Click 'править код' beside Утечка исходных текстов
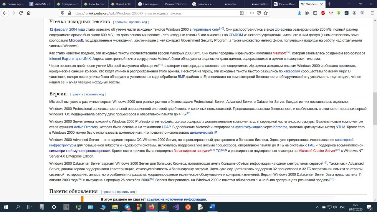This screenshot has width=377, height=212. (x=138, y=22)
